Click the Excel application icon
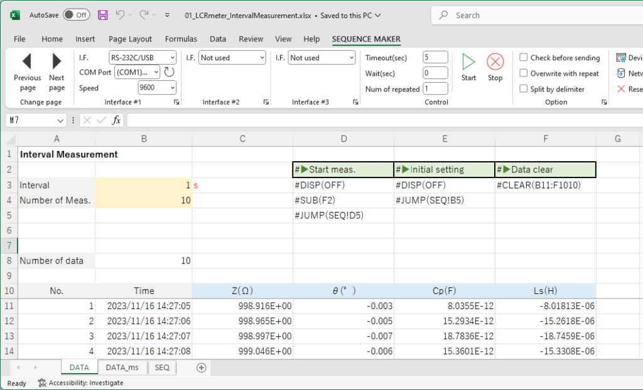 click(15, 15)
